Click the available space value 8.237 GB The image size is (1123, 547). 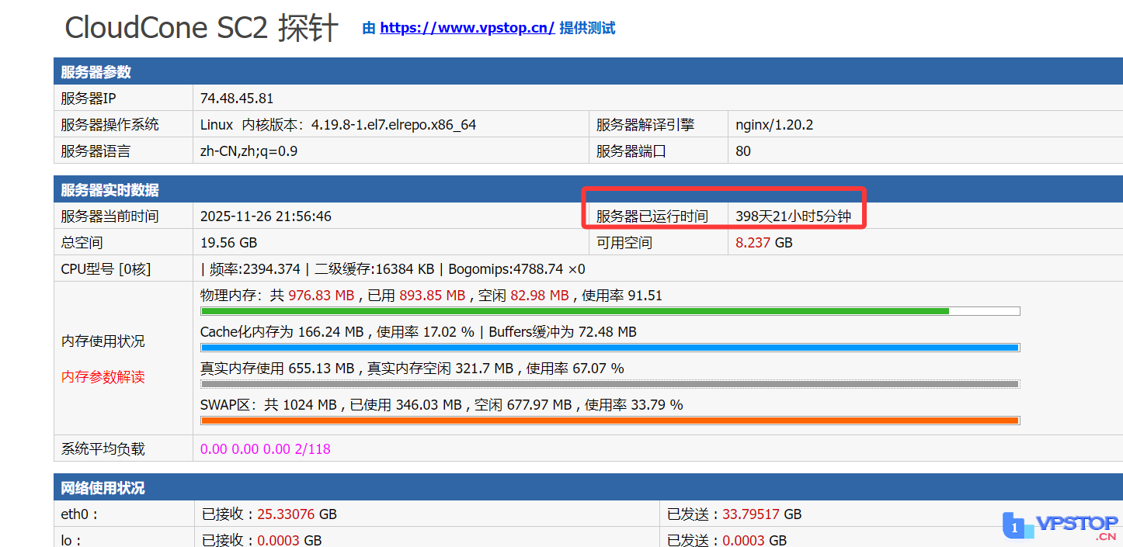point(763,243)
